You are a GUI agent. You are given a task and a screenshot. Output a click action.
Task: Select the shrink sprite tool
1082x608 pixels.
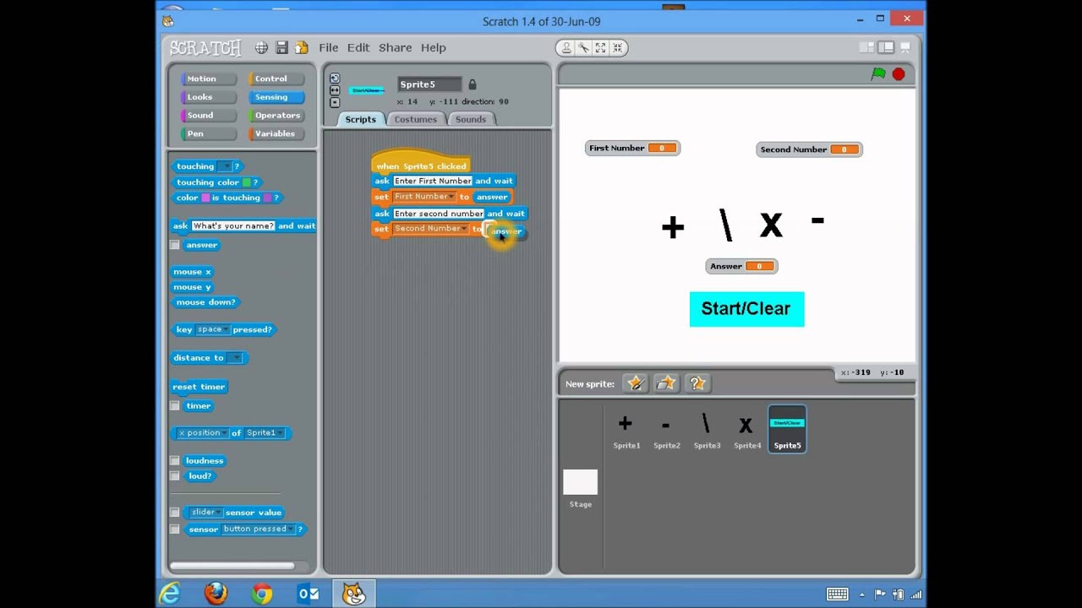pos(617,48)
